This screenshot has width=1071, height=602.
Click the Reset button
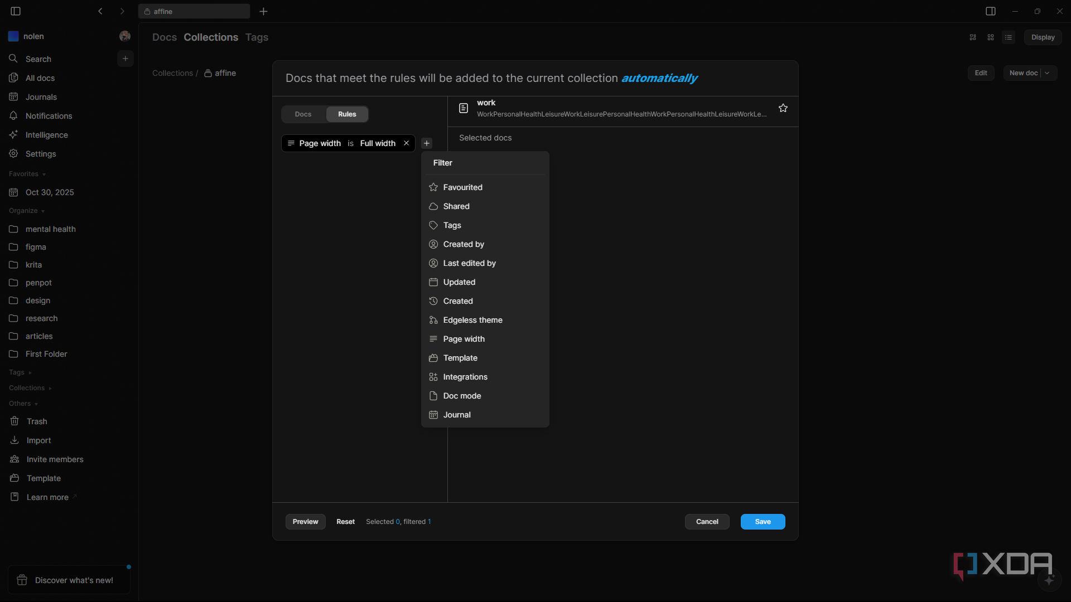345,522
